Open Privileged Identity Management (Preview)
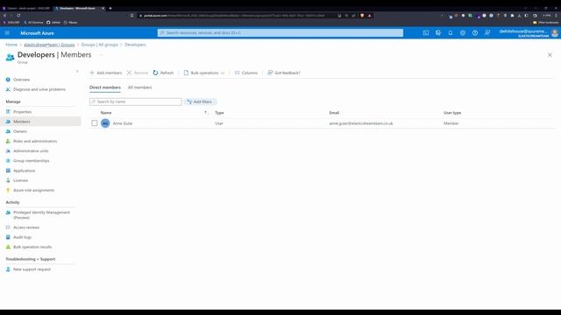This screenshot has height=315, width=561. (x=41, y=215)
